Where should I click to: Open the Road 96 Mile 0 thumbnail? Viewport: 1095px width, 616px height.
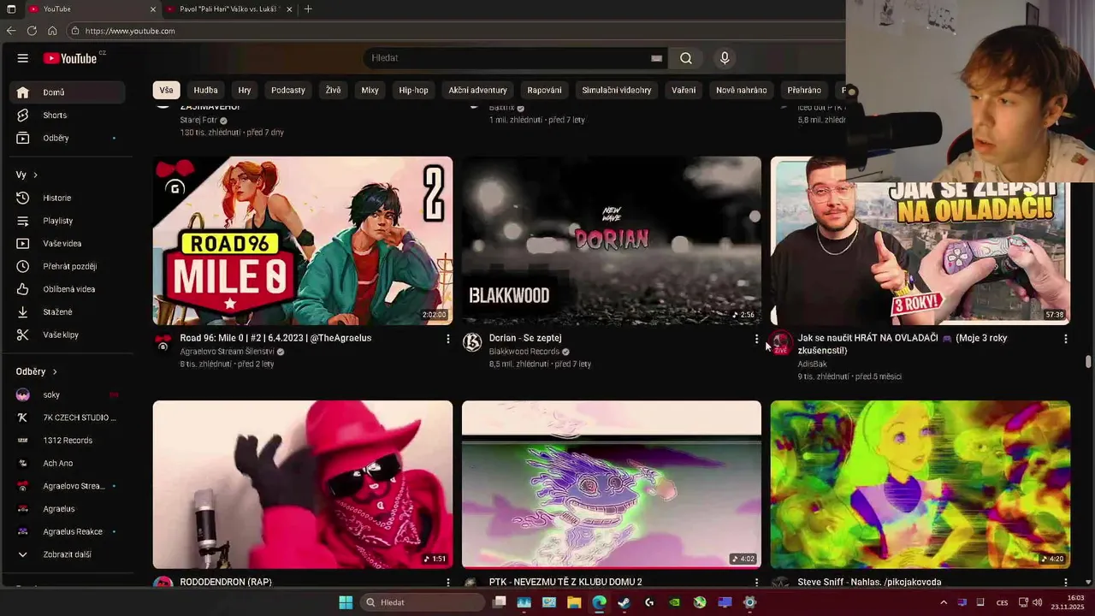click(303, 240)
